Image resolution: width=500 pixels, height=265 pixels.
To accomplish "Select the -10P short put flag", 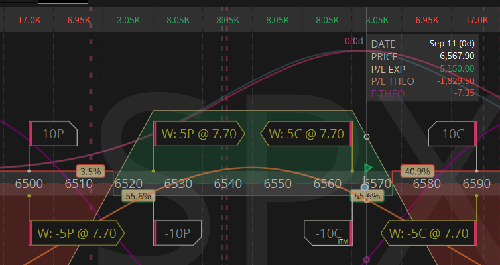I will point(177,233).
